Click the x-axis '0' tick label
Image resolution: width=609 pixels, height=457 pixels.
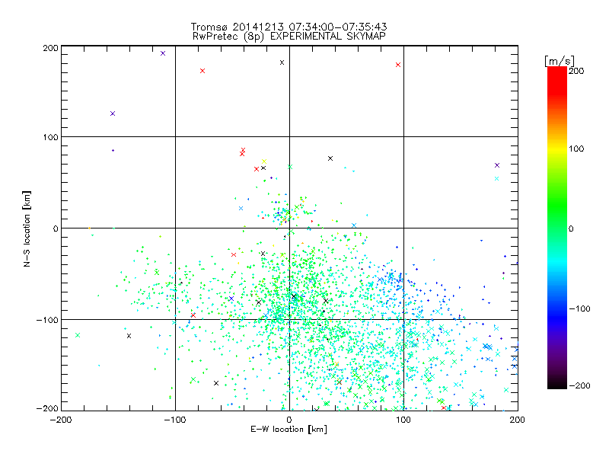(x=289, y=420)
